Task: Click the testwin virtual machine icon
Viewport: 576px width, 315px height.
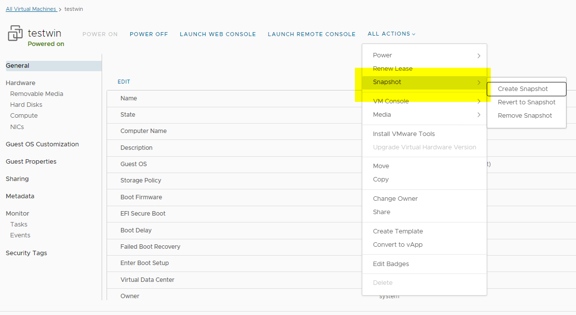Action: [15, 34]
